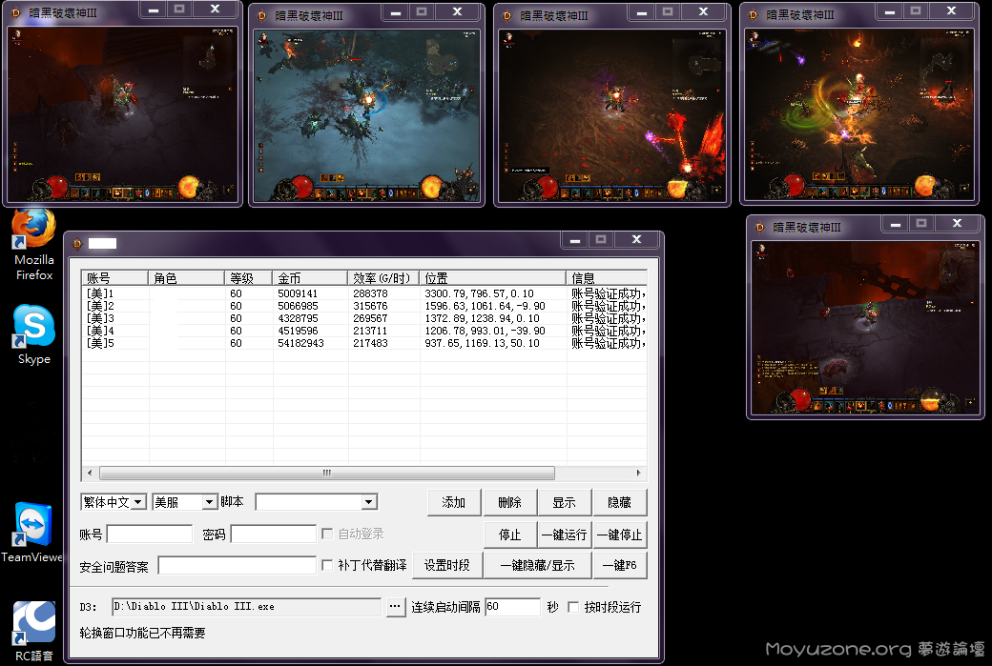
Task: Click the fourth Diablo III window's fiery game view
Action: tap(859, 114)
